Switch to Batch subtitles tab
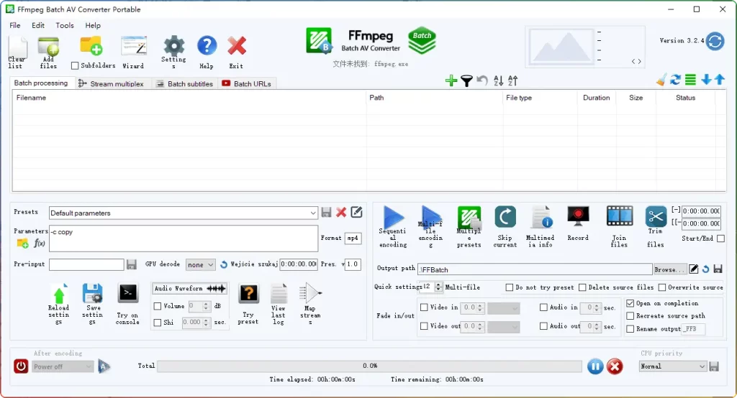Image resolution: width=737 pixels, height=398 pixels. pyautogui.click(x=185, y=84)
